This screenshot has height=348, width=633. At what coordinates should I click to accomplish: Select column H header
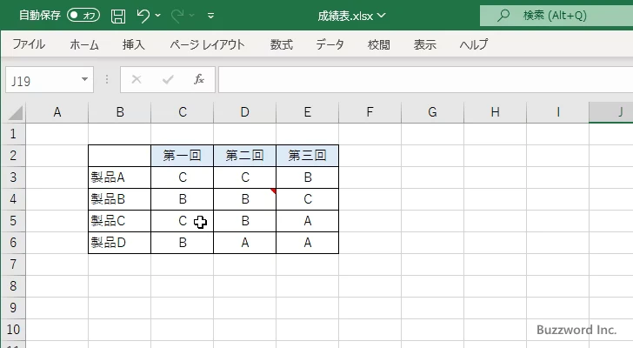tap(495, 112)
